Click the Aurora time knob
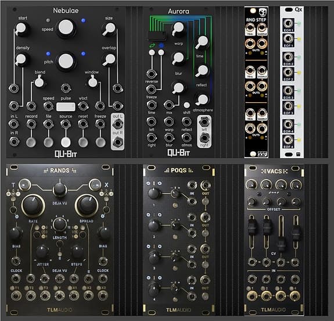334x321 pixels. [202, 42]
